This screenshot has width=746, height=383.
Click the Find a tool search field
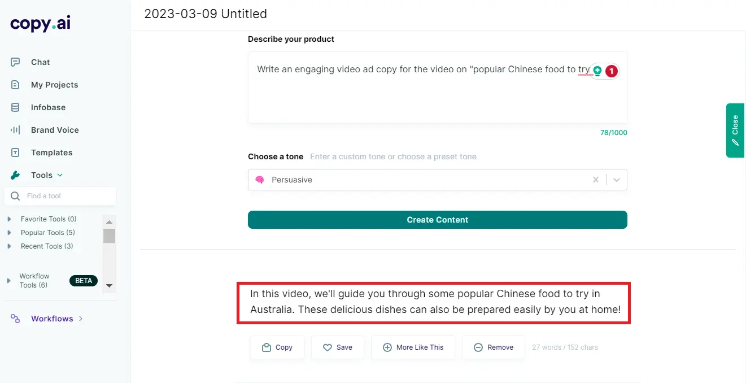pyautogui.click(x=65, y=196)
